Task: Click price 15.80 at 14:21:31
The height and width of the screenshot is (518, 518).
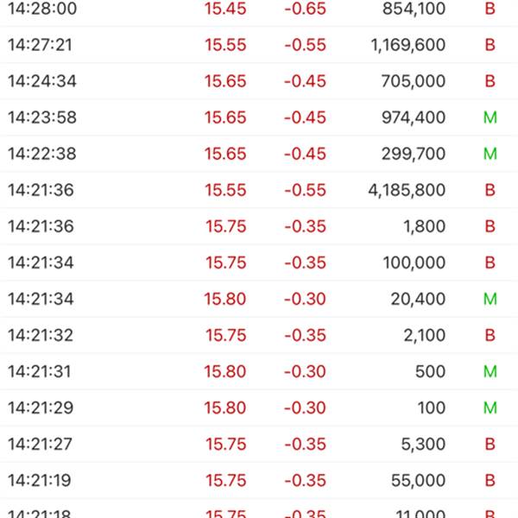Action: click(x=225, y=372)
